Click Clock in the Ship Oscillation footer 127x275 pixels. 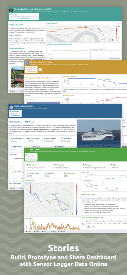pyautogui.click(x=13, y=188)
